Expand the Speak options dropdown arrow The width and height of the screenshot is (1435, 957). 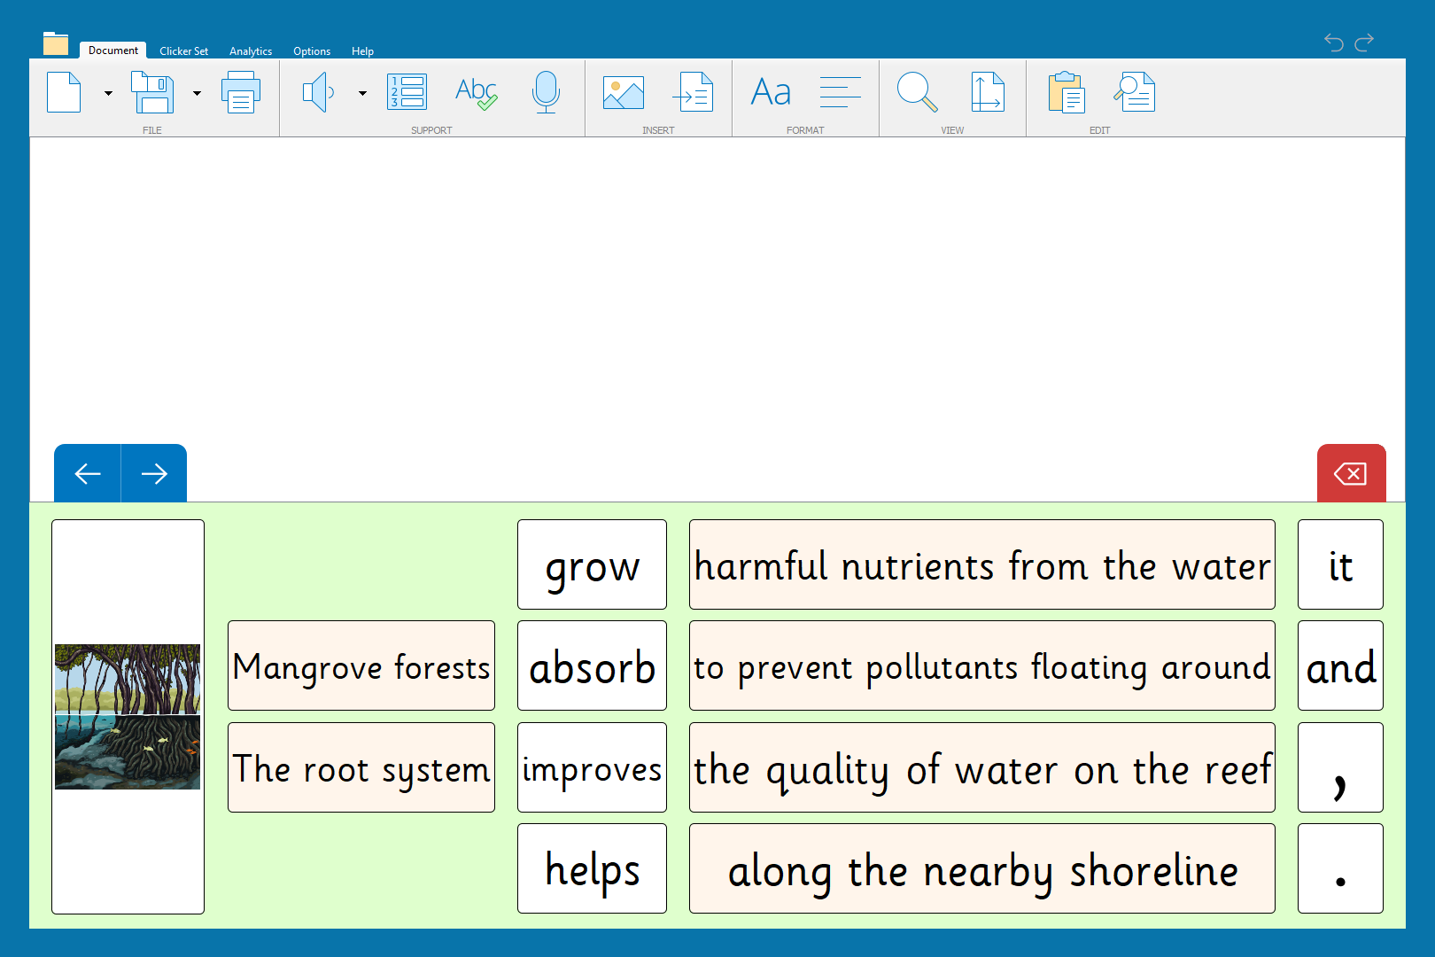[x=362, y=93]
